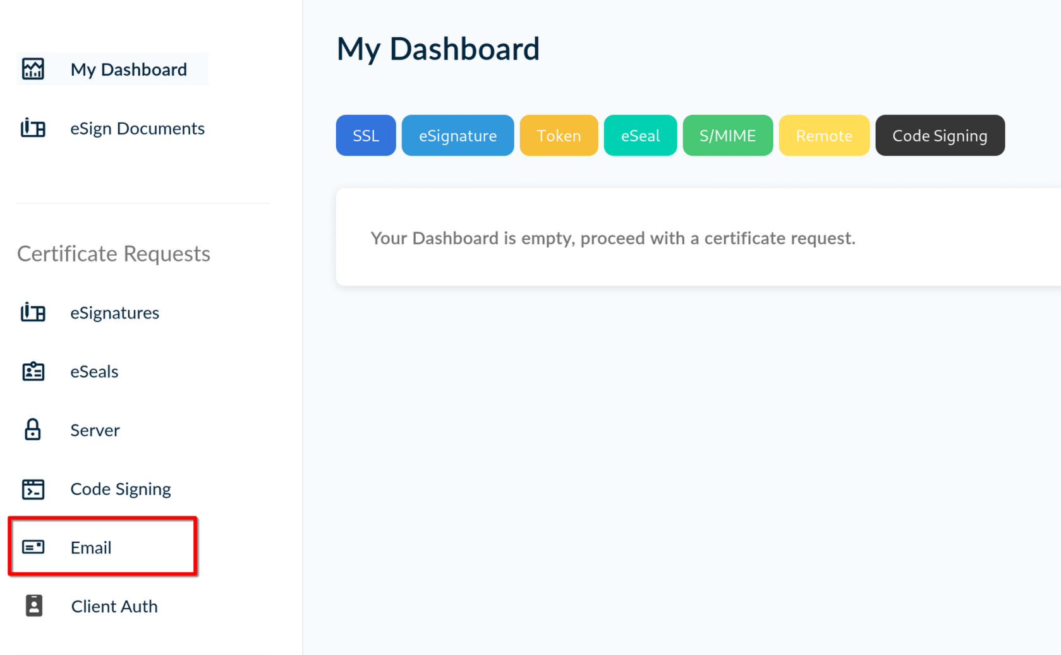This screenshot has width=1061, height=655.
Task: Click the eSign Documents sidebar icon
Action: (33, 128)
